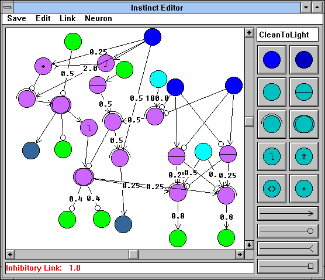Click the right 0.4 weight label
This screenshot has height=280, width=325.
(94, 199)
